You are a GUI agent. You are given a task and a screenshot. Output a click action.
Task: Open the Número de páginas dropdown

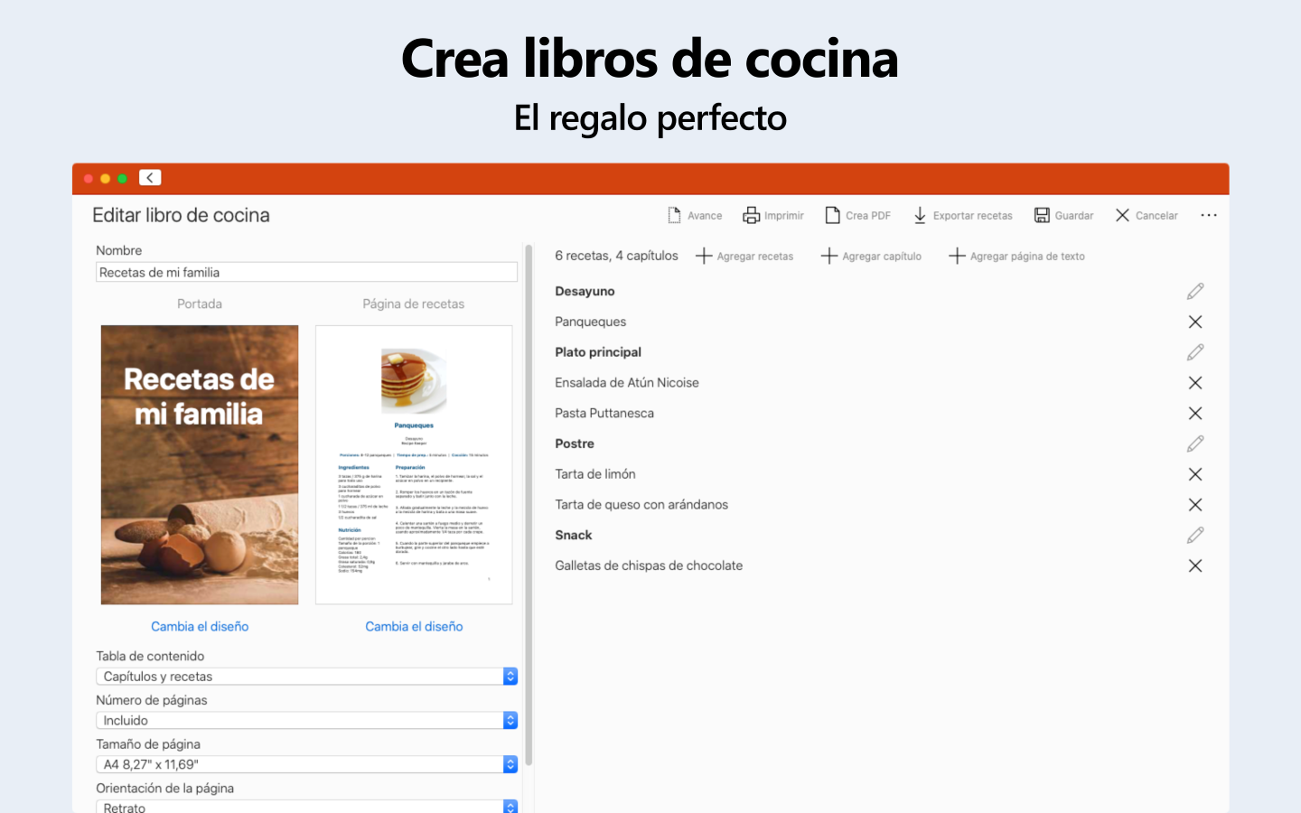pyautogui.click(x=306, y=720)
